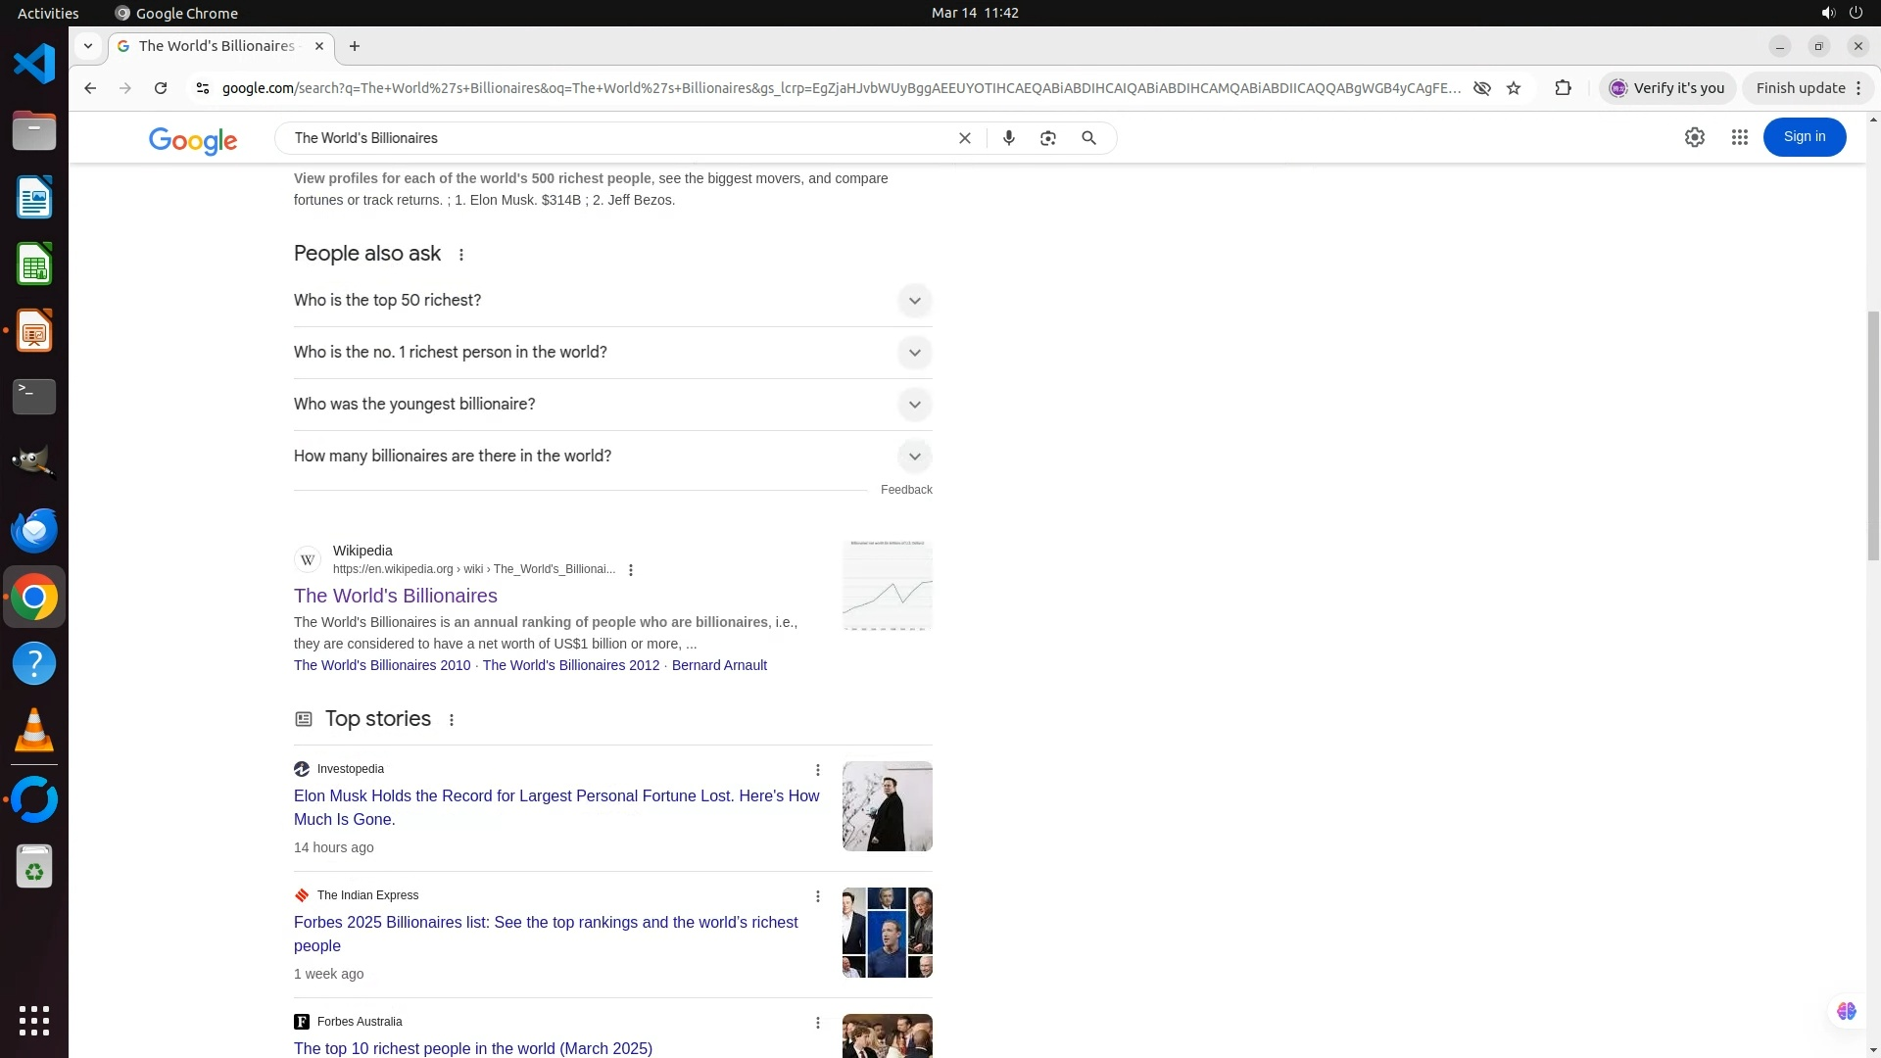Click the Sign in button

point(1804,137)
